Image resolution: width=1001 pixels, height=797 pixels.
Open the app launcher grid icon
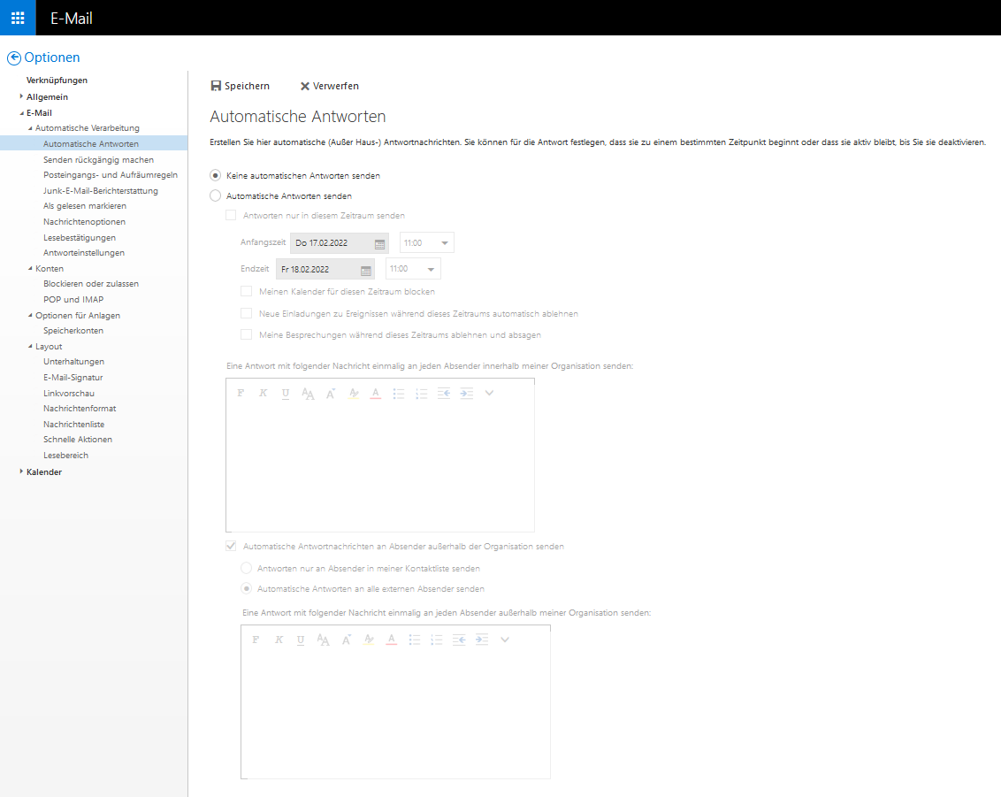pyautogui.click(x=17, y=17)
